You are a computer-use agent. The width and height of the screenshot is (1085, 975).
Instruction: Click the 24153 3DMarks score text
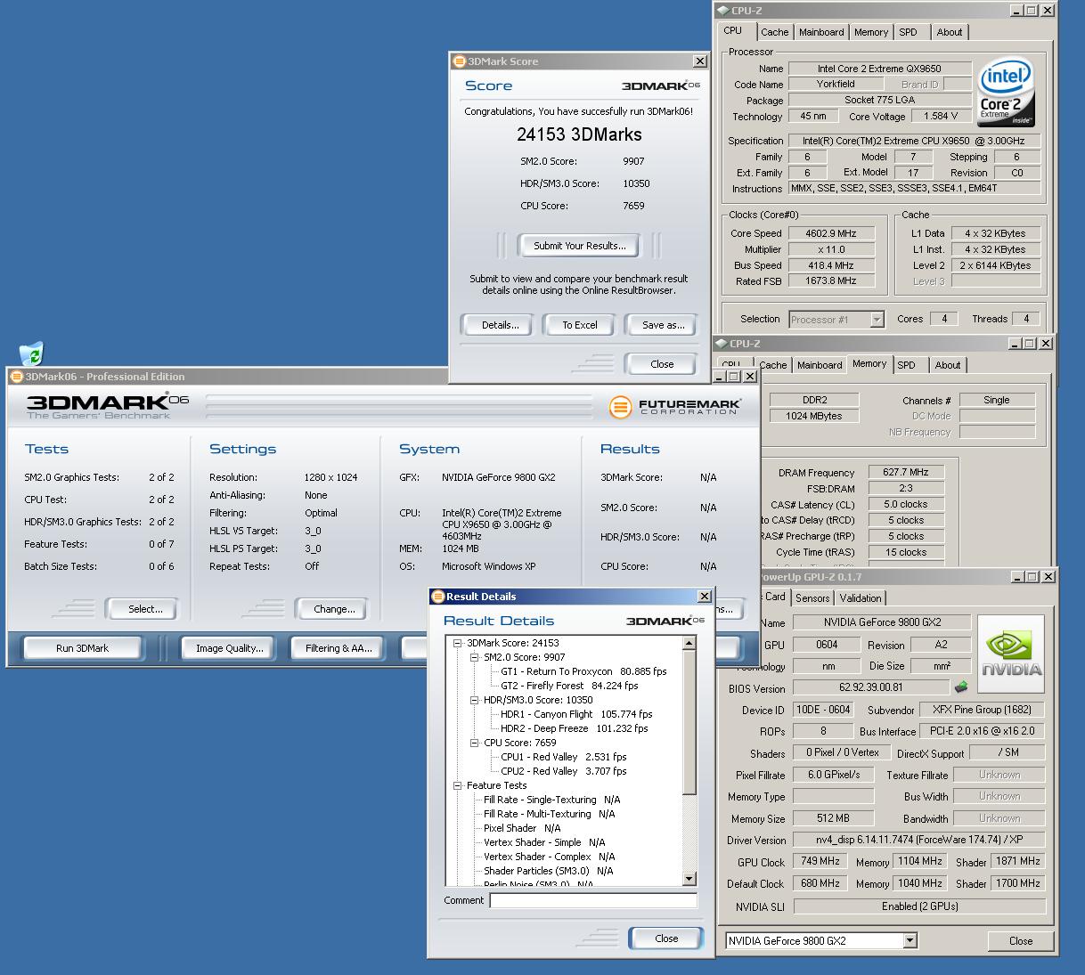pyautogui.click(x=579, y=134)
